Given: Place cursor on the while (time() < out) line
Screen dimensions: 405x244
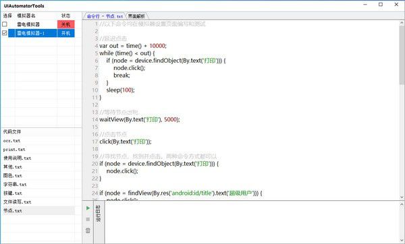Looking at the screenshot, I should coord(127,53).
